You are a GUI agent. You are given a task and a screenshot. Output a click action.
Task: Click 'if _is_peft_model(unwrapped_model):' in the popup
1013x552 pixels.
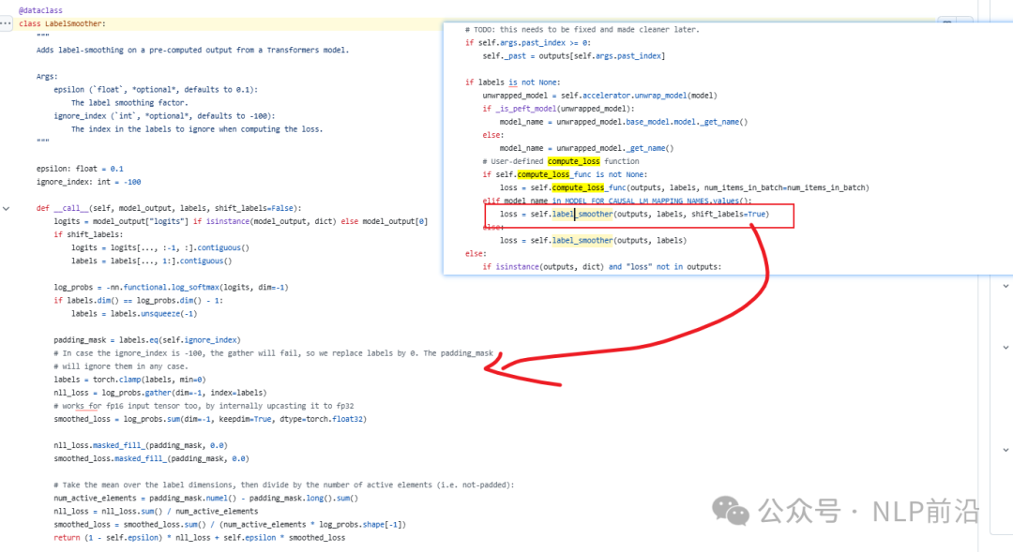click(x=558, y=109)
